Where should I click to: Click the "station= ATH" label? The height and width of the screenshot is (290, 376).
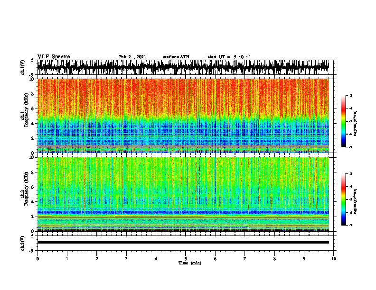point(176,57)
